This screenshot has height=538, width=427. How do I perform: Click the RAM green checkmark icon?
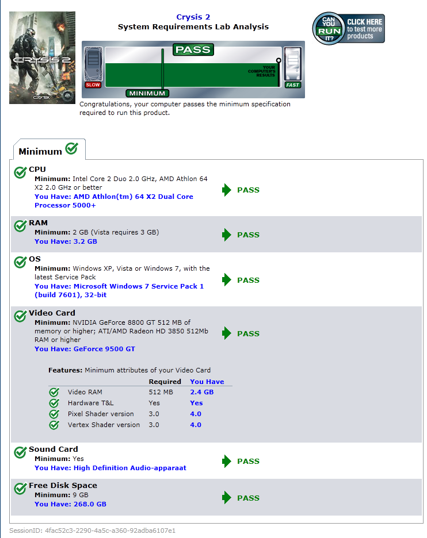20,225
